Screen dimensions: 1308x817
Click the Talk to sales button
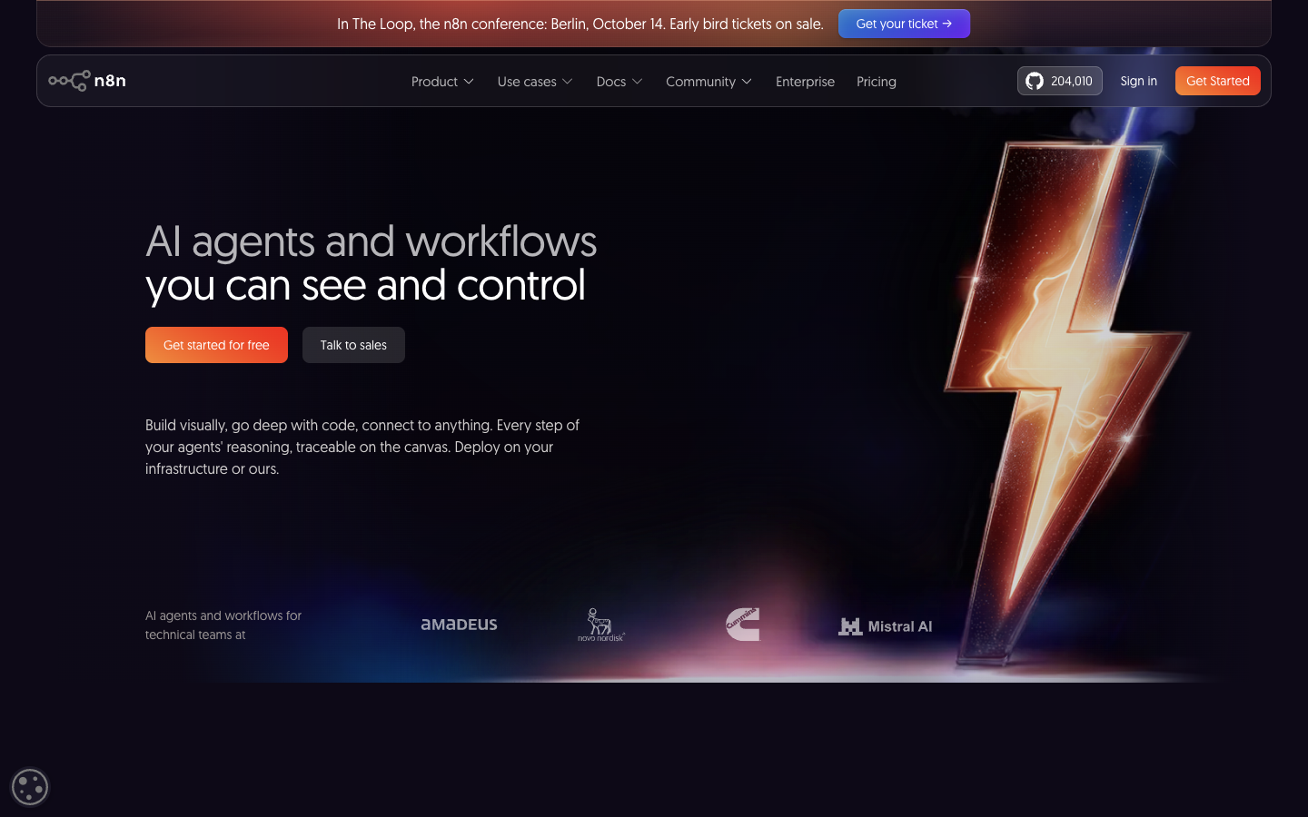(353, 345)
